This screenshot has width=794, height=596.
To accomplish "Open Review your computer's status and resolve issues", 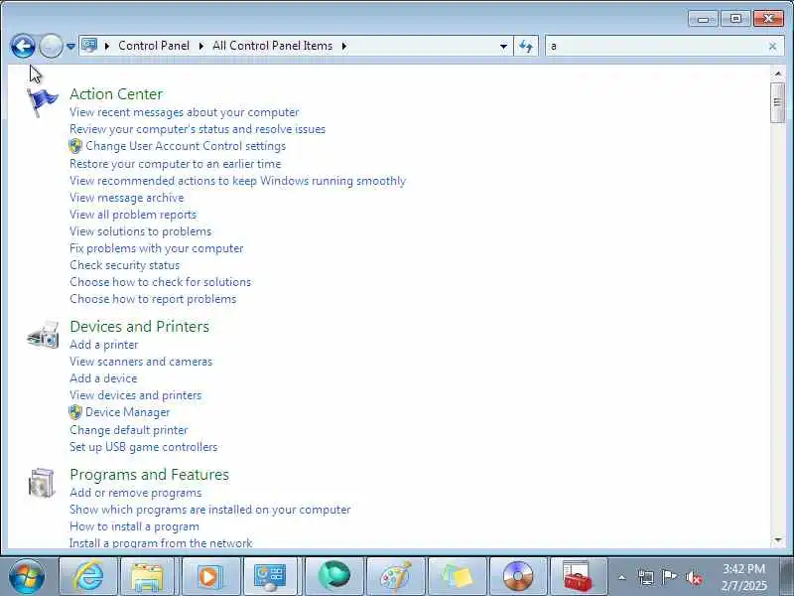I will tap(198, 129).
